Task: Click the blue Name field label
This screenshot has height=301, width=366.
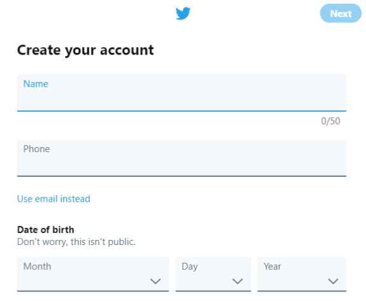Action: point(36,84)
